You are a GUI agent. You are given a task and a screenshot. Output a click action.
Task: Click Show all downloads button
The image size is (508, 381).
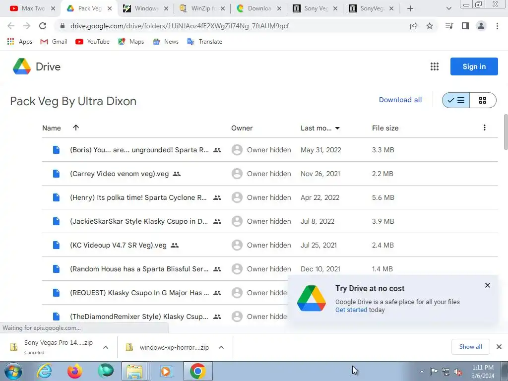(470, 347)
